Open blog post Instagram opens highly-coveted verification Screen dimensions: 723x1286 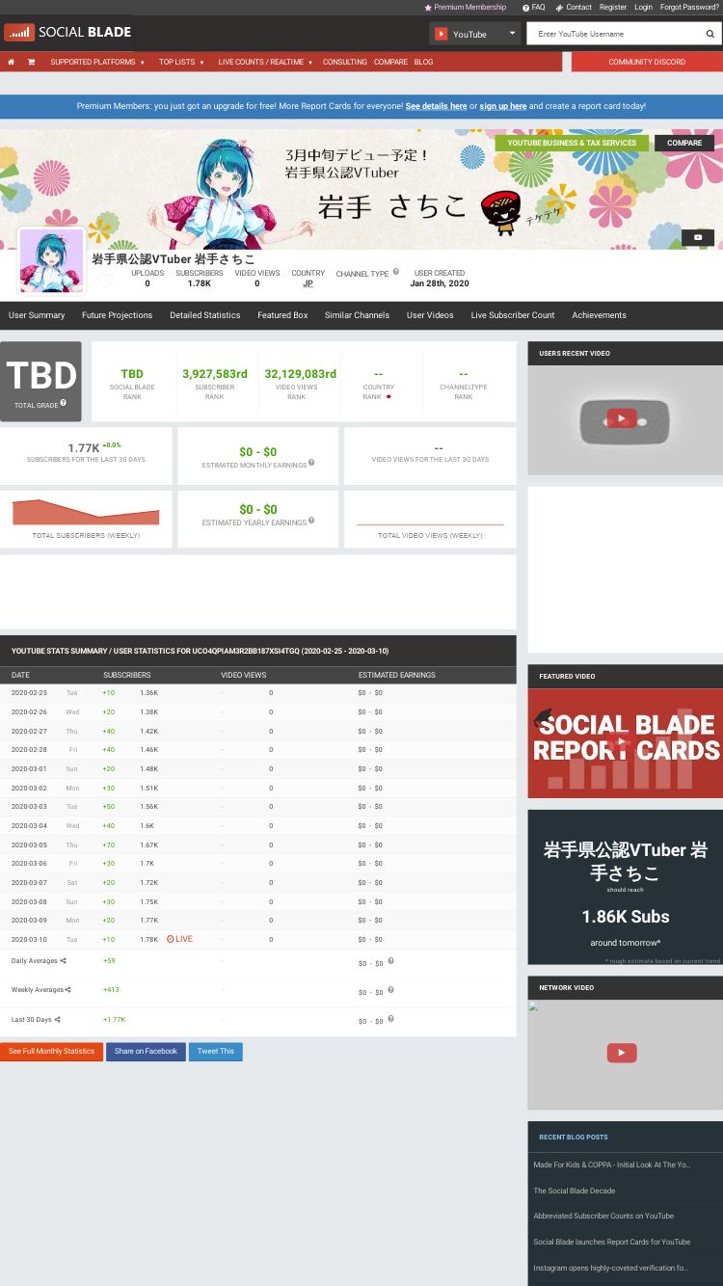pyautogui.click(x=611, y=1268)
